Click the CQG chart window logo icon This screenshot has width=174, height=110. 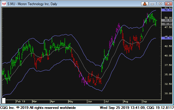4,4
